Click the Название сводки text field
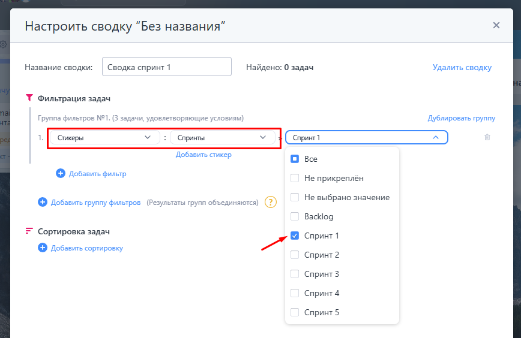521x338 pixels. pos(166,67)
